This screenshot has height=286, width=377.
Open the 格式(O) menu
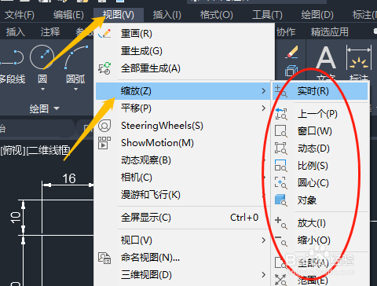[x=216, y=15]
